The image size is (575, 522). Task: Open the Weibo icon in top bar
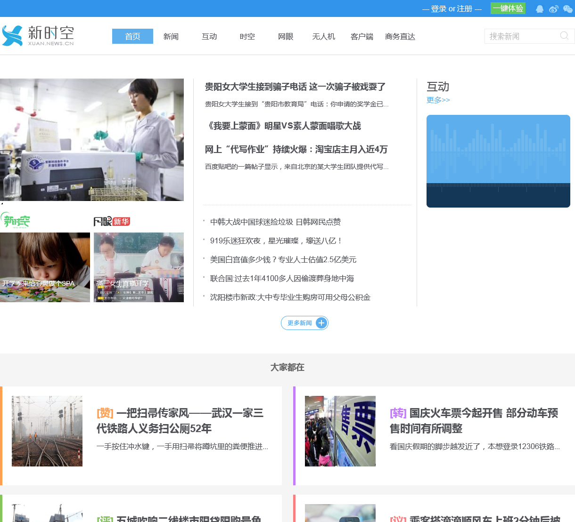[x=554, y=9]
